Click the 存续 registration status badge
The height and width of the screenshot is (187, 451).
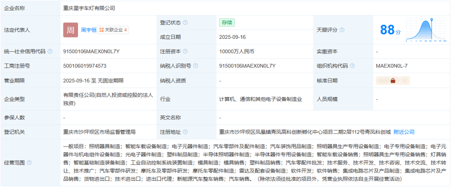coord(227,23)
